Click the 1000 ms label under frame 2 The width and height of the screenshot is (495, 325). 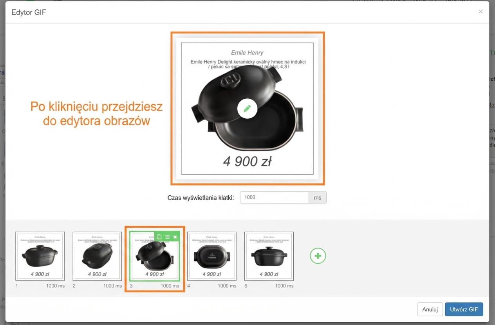point(112,286)
